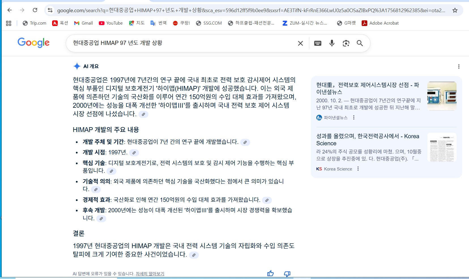469x279 pixels.
Task: Rate AI overview with thumbs down
Action: (x=287, y=274)
